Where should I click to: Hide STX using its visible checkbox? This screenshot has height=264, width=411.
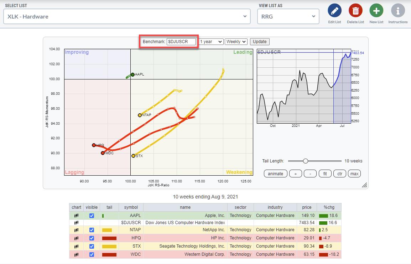click(92, 246)
